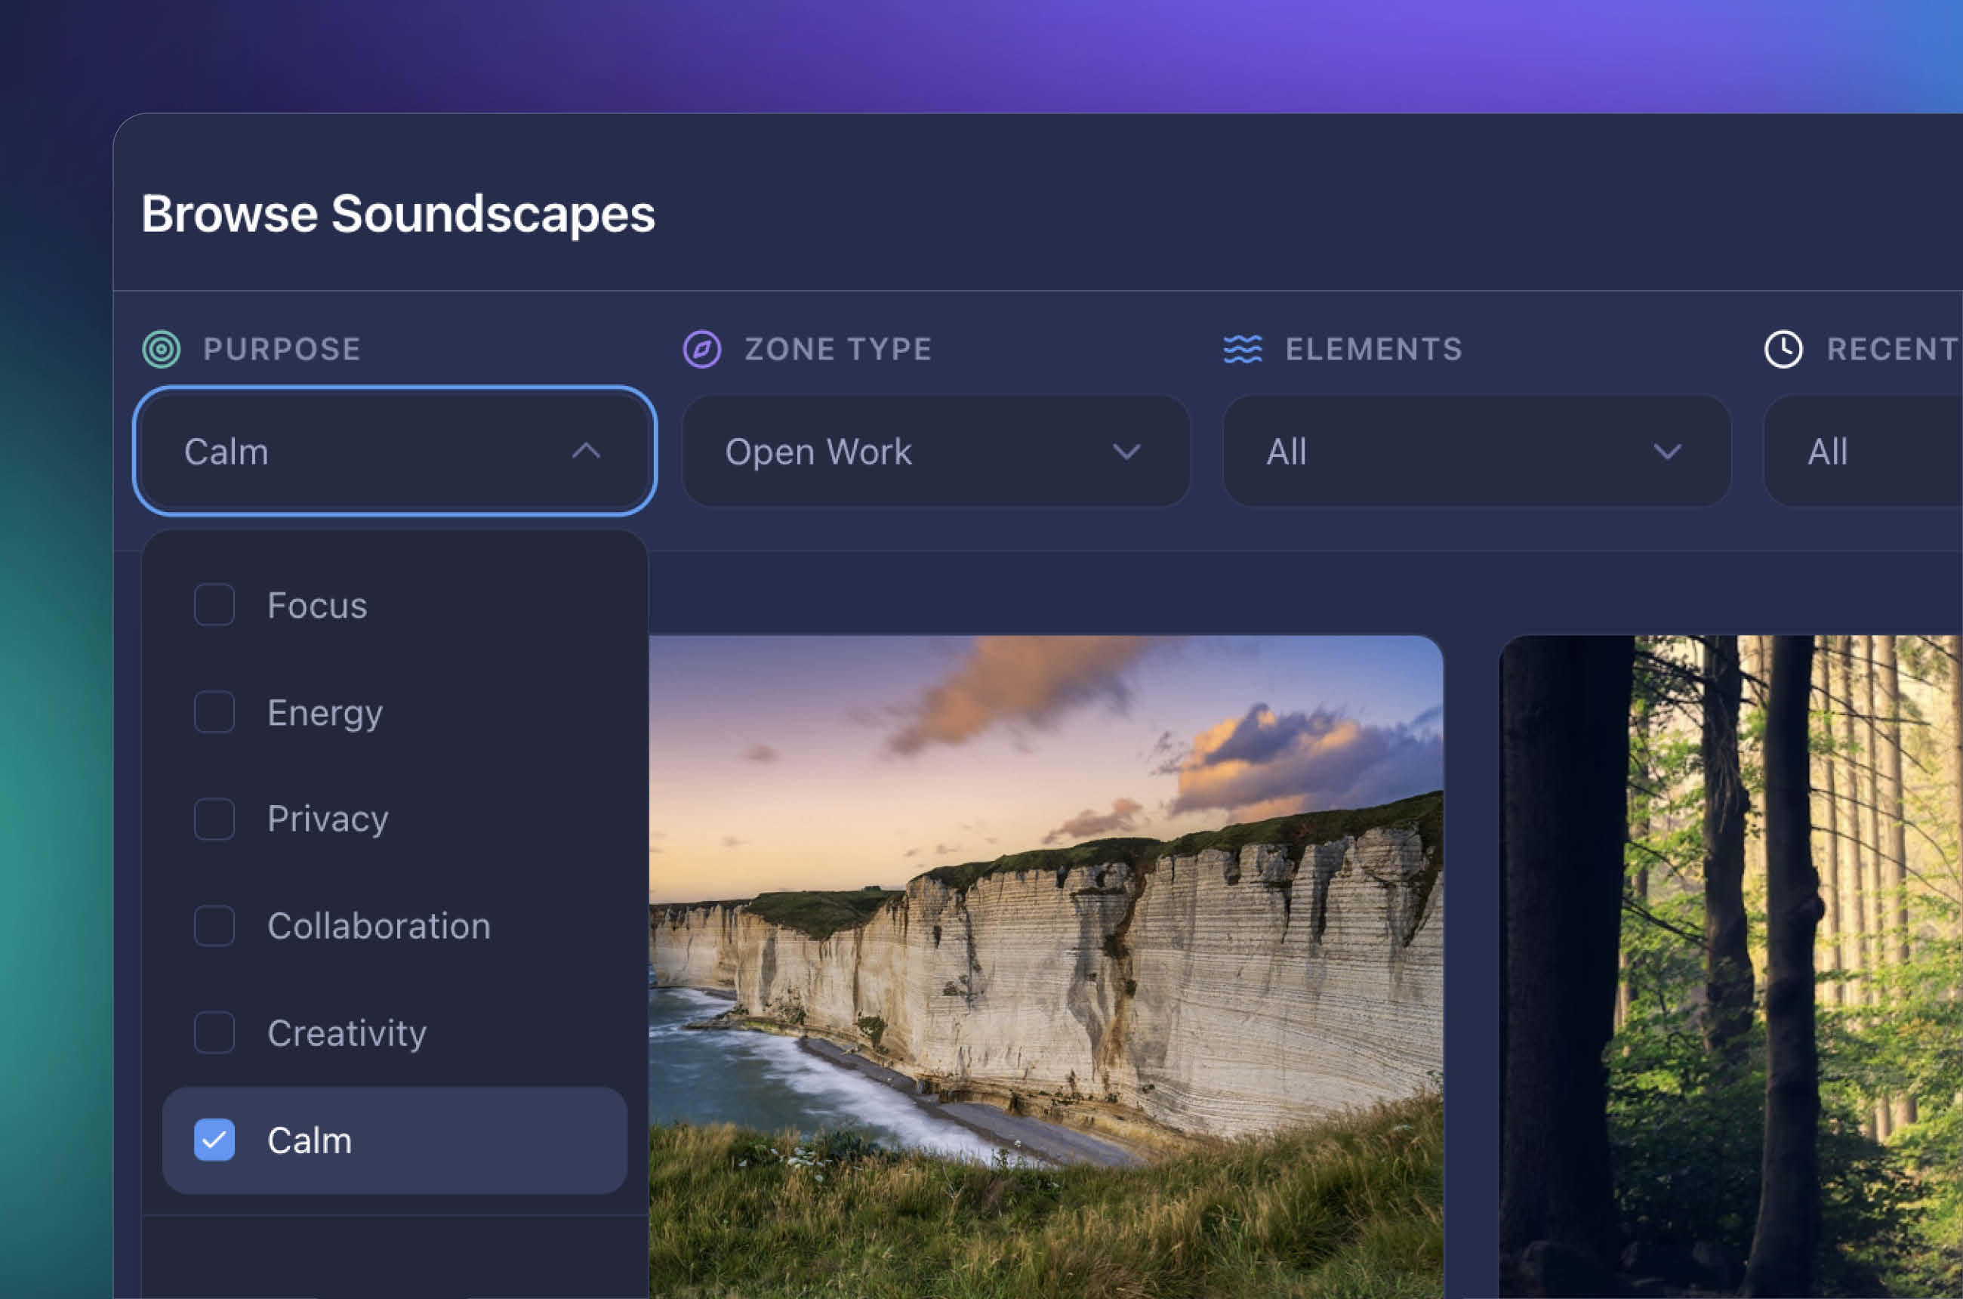The height and width of the screenshot is (1299, 1963).
Task: Open the Elements All dropdown
Action: click(x=1475, y=452)
